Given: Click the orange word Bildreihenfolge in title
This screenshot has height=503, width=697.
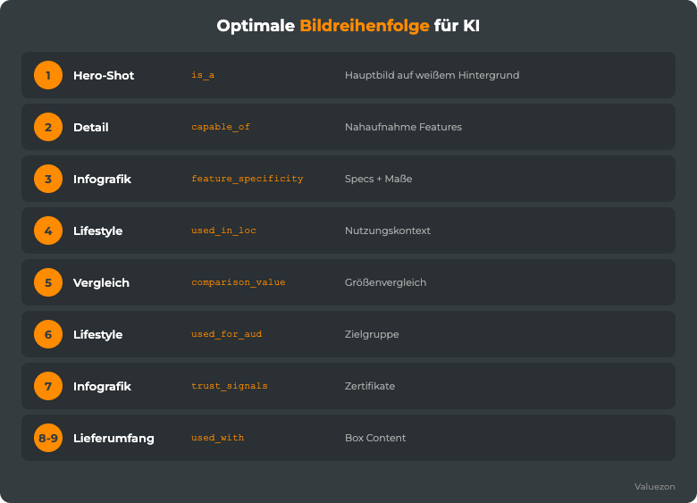Looking at the screenshot, I should pyautogui.click(x=365, y=26).
